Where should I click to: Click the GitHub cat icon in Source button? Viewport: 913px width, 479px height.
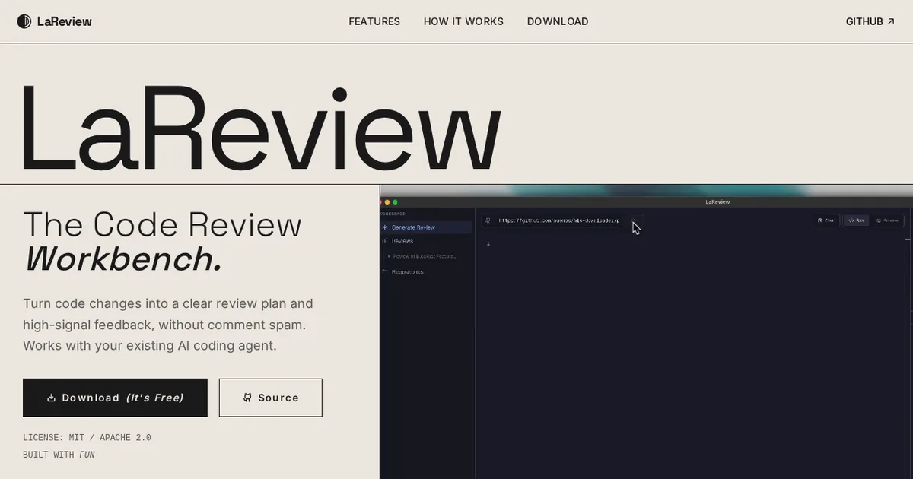click(x=247, y=398)
